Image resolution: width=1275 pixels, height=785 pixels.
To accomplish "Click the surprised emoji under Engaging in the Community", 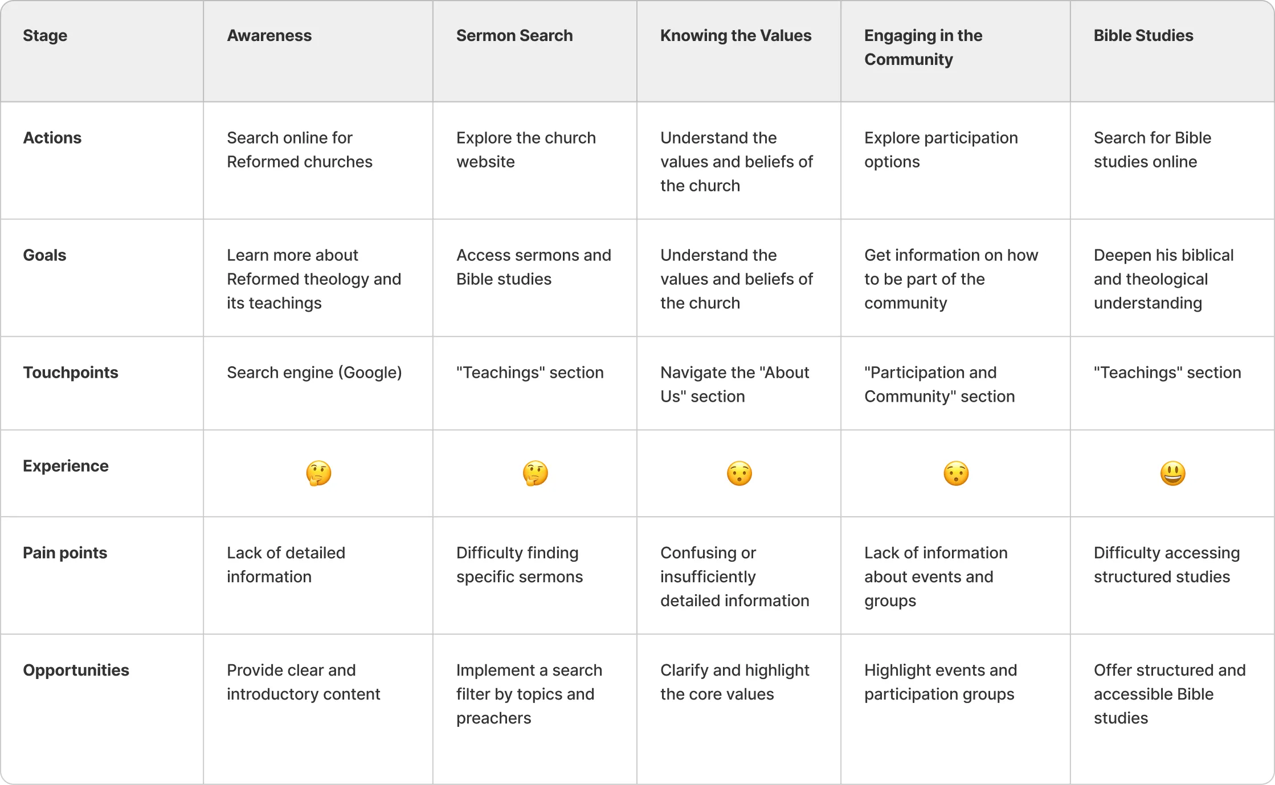I will click(956, 473).
